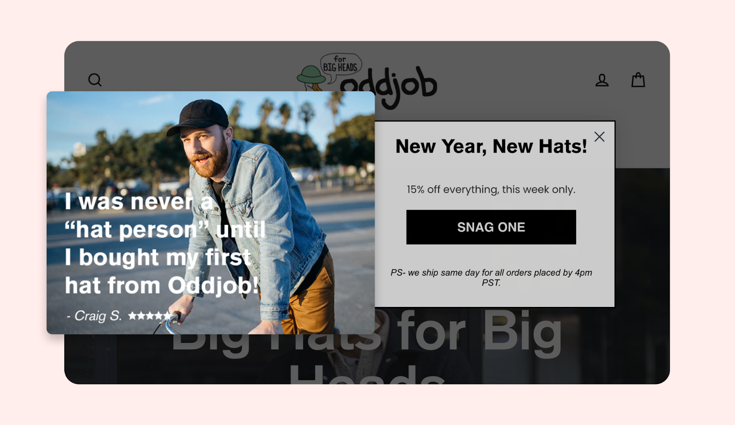Click the '15% off everything' text
Image resolution: width=735 pixels, height=425 pixels.
coord(491,189)
